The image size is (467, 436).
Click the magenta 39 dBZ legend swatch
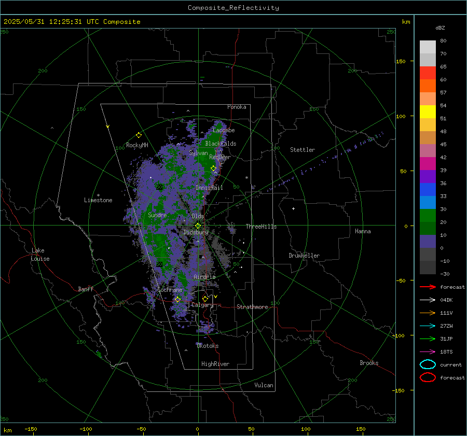click(428, 163)
